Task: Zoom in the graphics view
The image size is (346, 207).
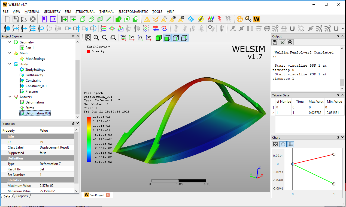Action: coord(96,38)
